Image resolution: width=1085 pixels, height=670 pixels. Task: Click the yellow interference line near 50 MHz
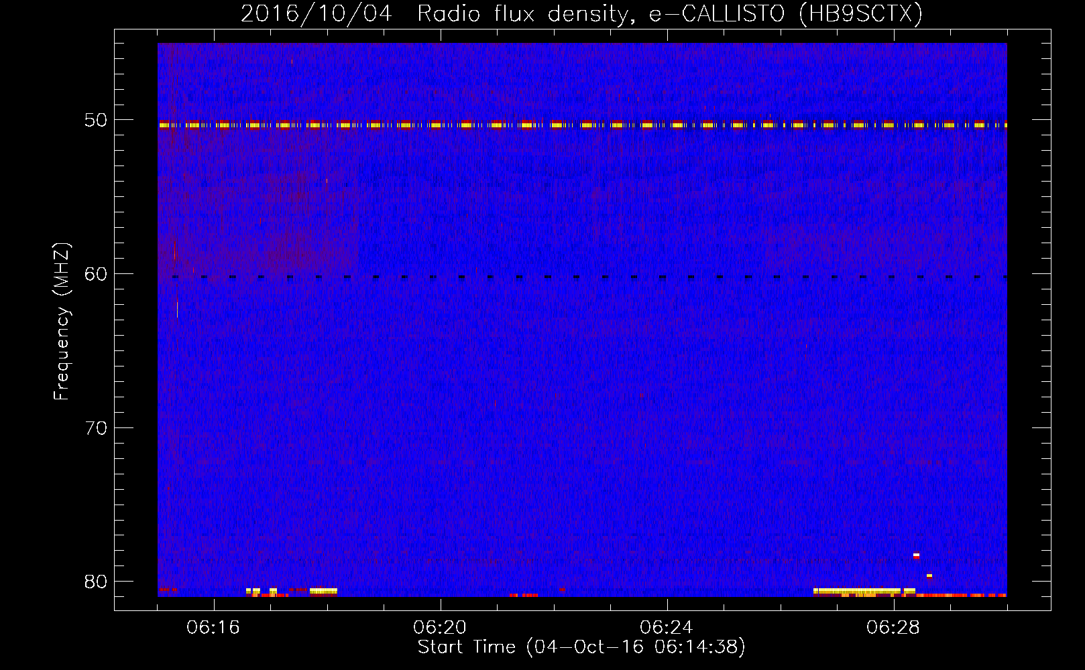582,125
